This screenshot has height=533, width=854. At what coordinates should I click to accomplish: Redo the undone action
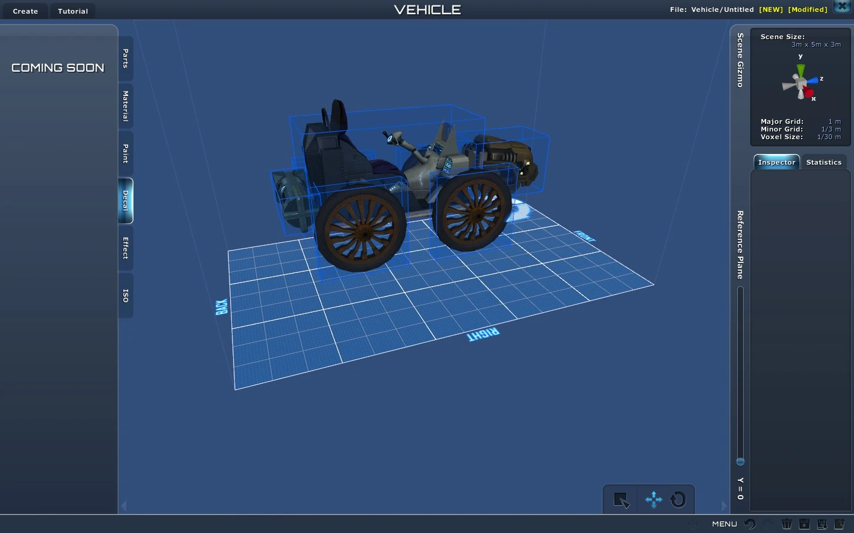pos(769,524)
